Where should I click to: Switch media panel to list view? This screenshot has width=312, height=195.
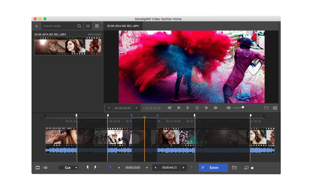coord(88,26)
